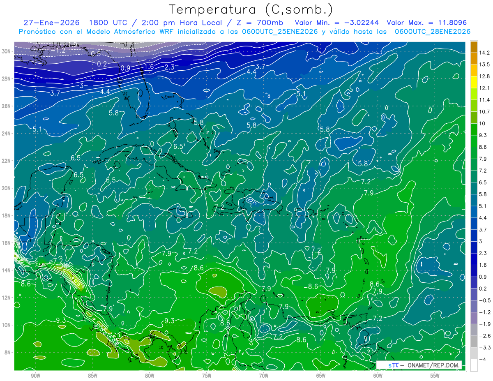Click the '80W' longitude axis label
Image resolution: width=493 pixels, height=381 pixels.
[x=150, y=376]
